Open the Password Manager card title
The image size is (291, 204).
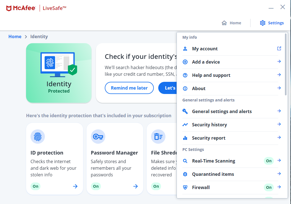[x=114, y=153]
